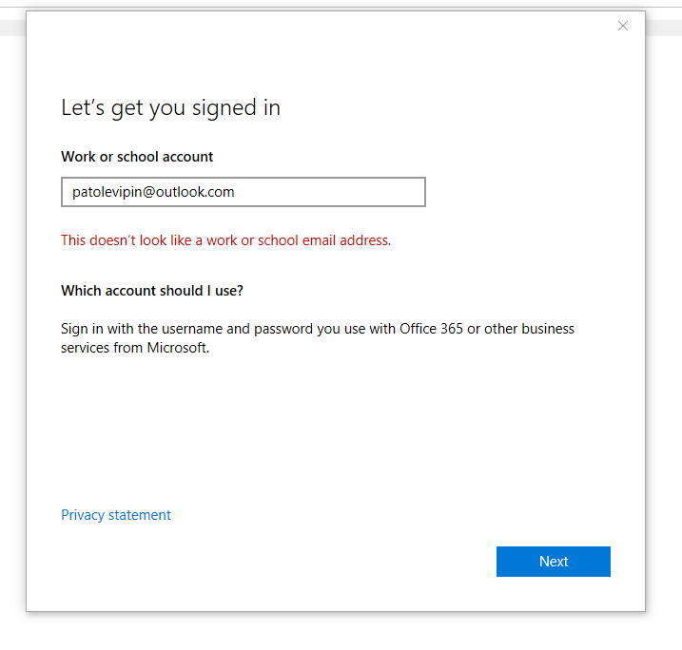Click the words 'Office 365' in the description
Screen dimensions: 682x650
(431, 329)
